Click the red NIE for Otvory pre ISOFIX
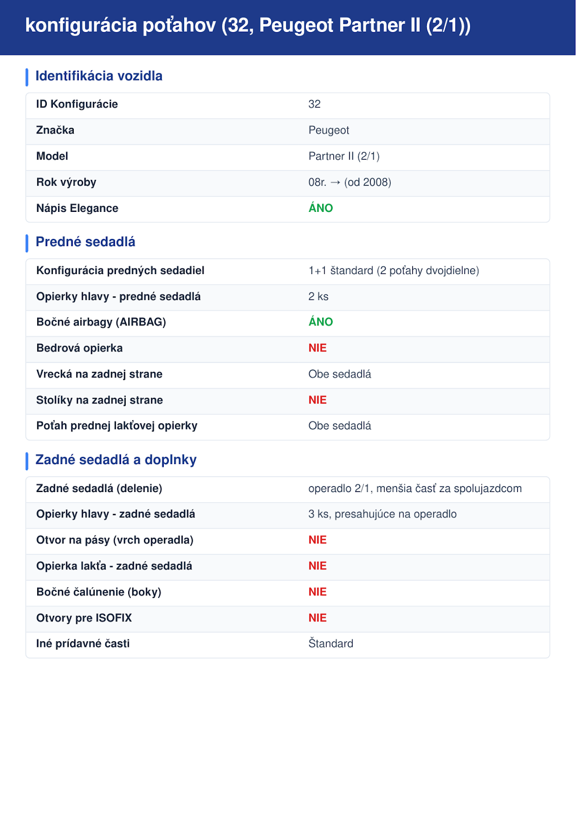This screenshot has width=576, height=815. click(x=318, y=618)
